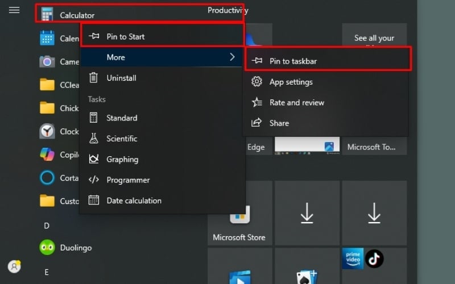Open the Chick folder icon
Screen dimensions: 455x284
(x=47, y=108)
